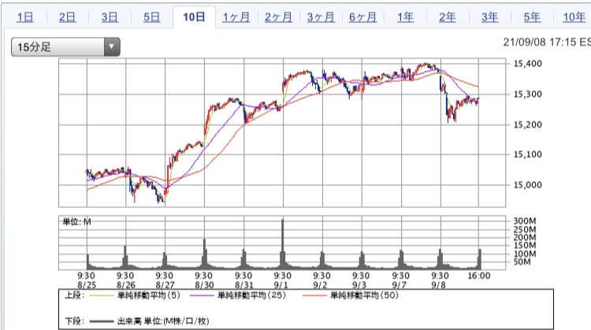Click the 単純移動平均(25) legend entry
This screenshot has width=591, height=330.
pos(251,295)
